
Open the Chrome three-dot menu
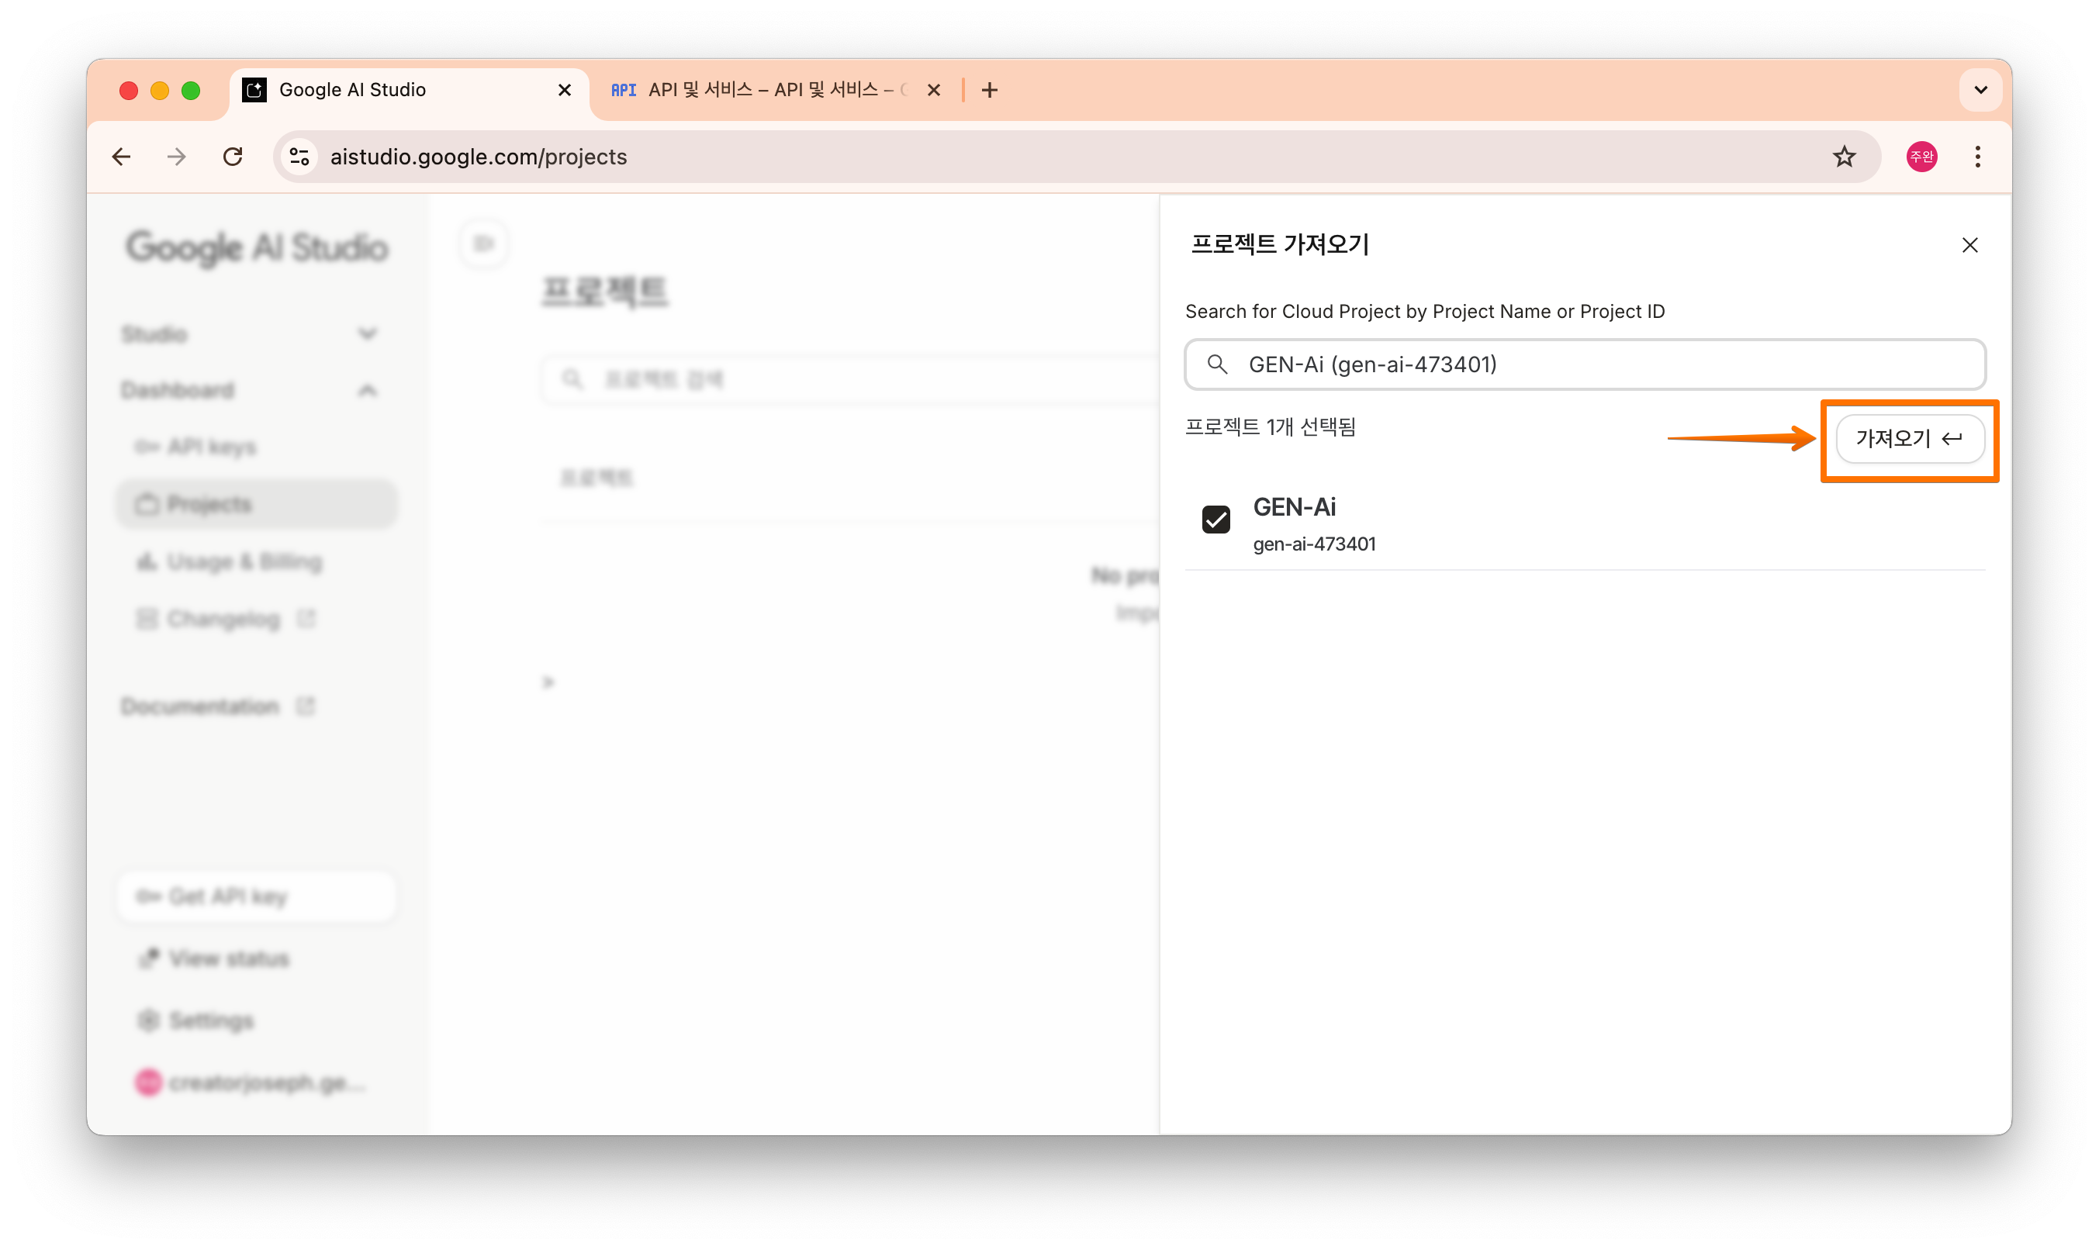[1976, 157]
